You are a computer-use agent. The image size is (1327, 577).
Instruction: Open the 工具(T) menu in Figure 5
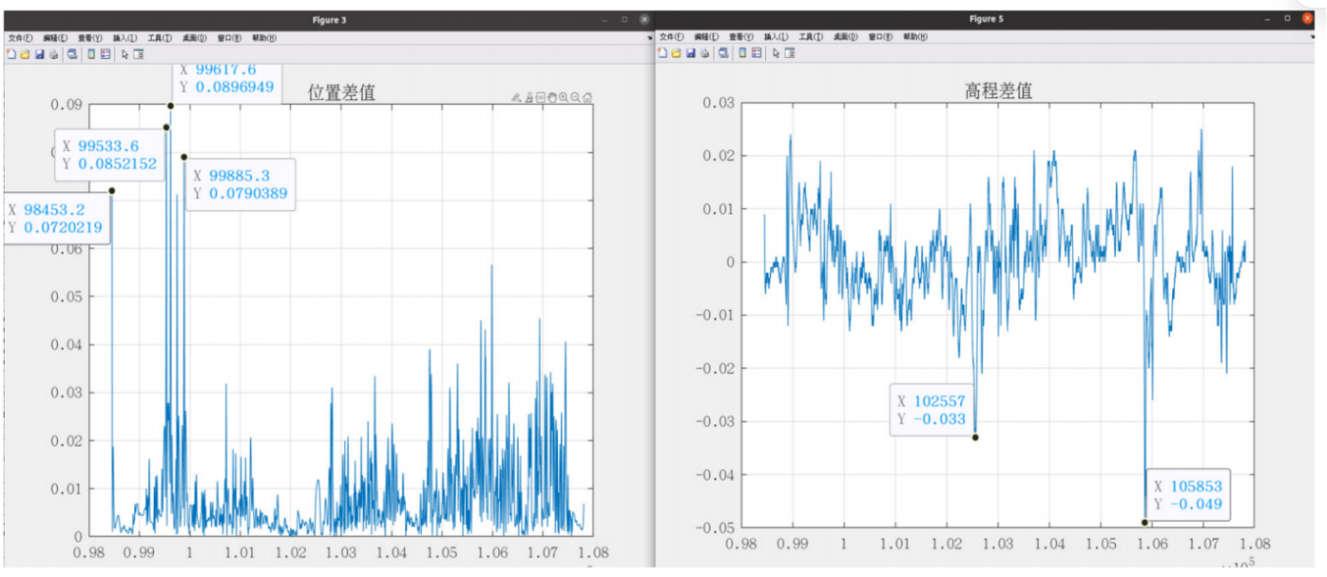(x=810, y=37)
